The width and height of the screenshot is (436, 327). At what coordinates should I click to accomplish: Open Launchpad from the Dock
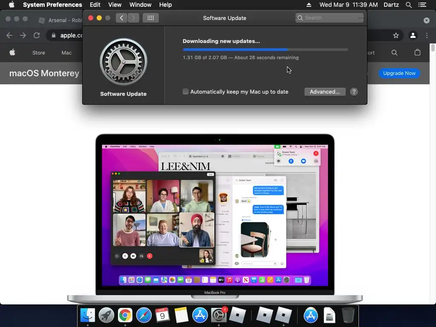(x=106, y=315)
